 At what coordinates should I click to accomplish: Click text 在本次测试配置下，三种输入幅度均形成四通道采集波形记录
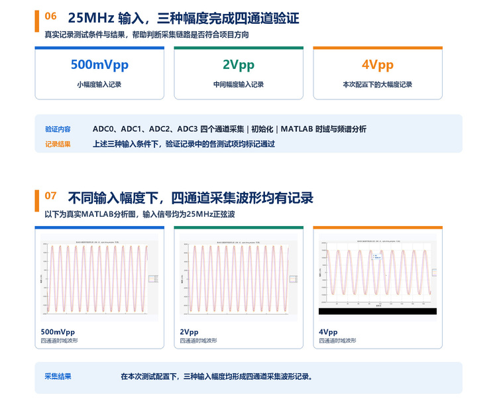[x=217, y=377]
